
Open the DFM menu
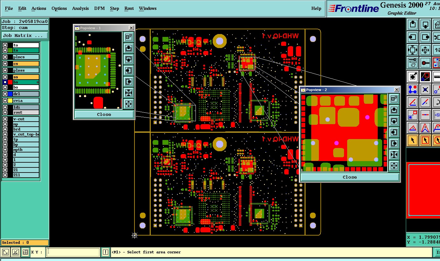(x=100, y=8)
